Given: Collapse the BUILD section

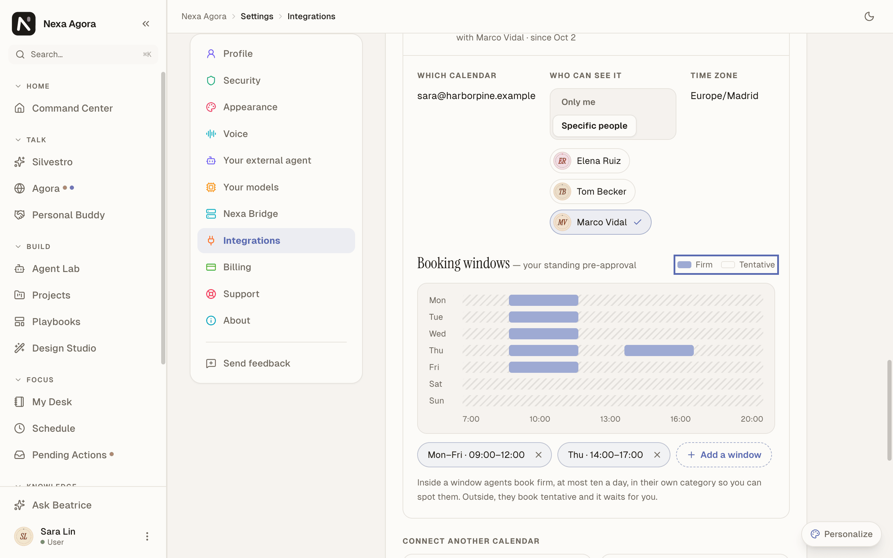Looking at the screenshot, I should pos(18,247).
